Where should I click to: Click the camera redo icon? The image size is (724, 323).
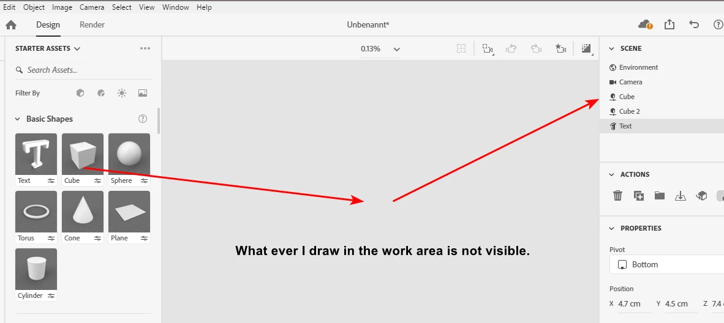pos(536,48)
